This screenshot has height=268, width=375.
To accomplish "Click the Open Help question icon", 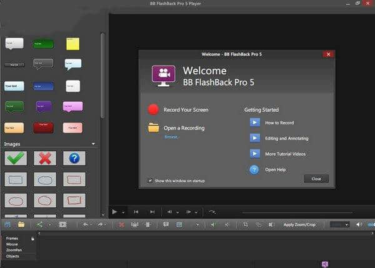I will 254,169.
